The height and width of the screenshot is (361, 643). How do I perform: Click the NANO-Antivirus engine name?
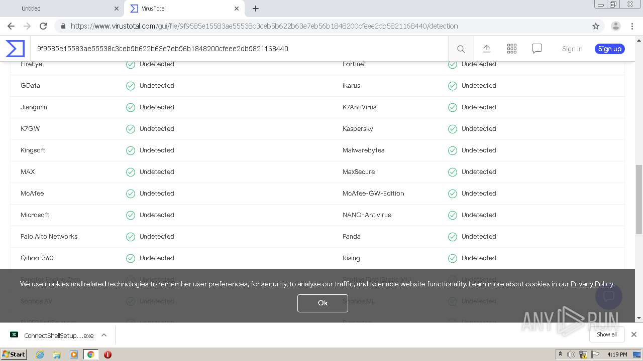[x=367, y=215]
